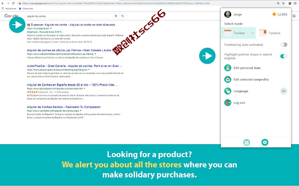The width and height of the screenshot is (299, 186).
Task: Toggle Fundraising auto-activated switch
Action: pyautogui.click(x=284, y=45)
